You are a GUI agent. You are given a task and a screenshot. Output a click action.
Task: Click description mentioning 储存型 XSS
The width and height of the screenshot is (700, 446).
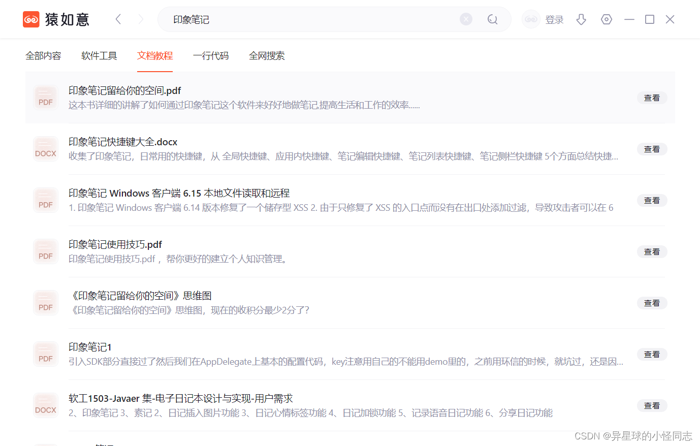pos(341,208)
